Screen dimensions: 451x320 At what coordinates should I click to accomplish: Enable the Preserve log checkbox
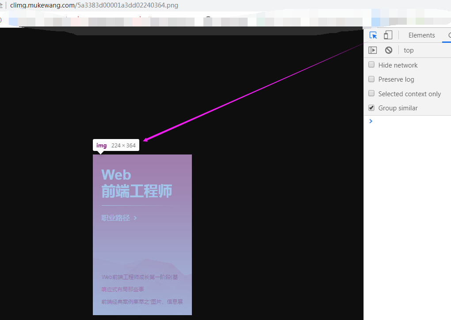pyautogui.click(x=371, y=79)
